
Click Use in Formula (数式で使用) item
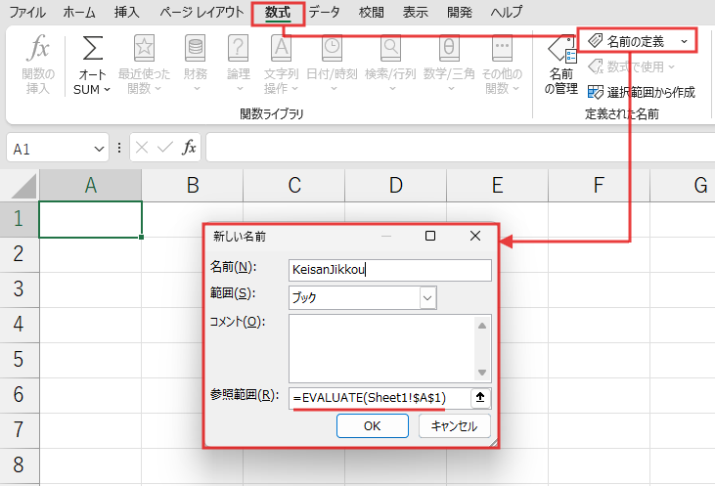pos(632,67)
